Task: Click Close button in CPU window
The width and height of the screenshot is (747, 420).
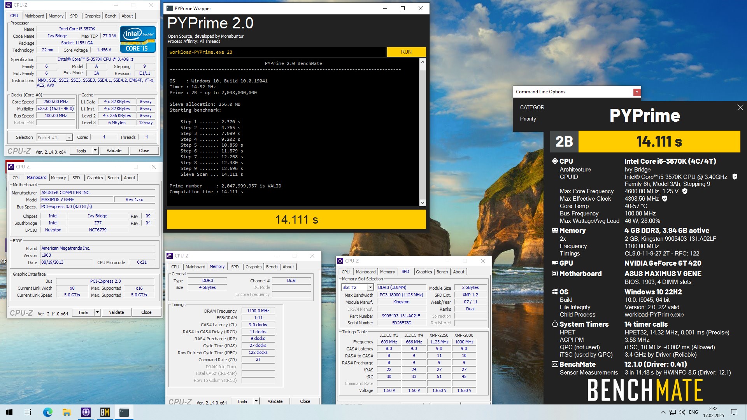Action: [144, 150]
